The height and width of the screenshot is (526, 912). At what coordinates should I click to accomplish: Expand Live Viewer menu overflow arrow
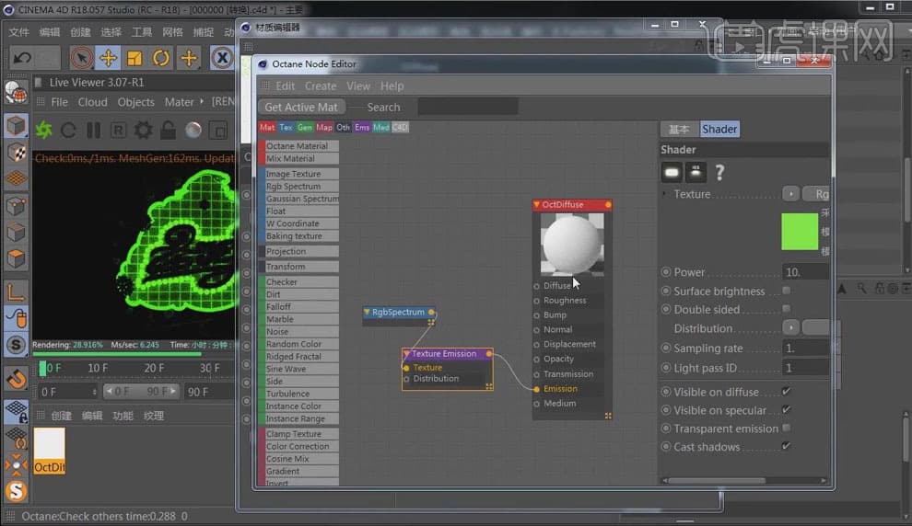(x=202, y=101)
